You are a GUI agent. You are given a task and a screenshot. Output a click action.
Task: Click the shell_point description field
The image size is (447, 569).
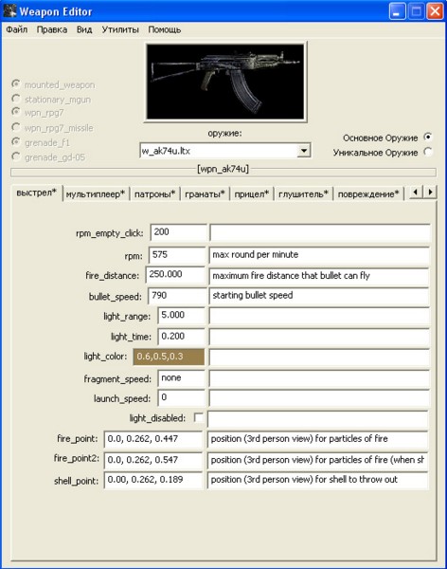(x=318, y=480)
